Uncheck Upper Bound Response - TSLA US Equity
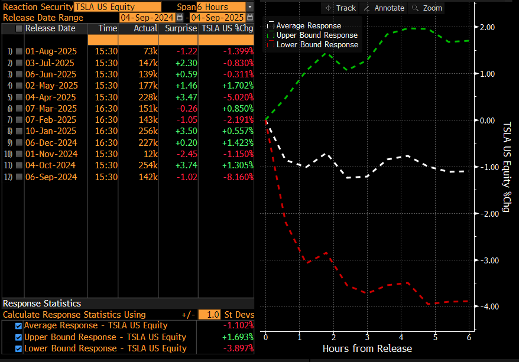The image size is (519, 362). (18, 338)
